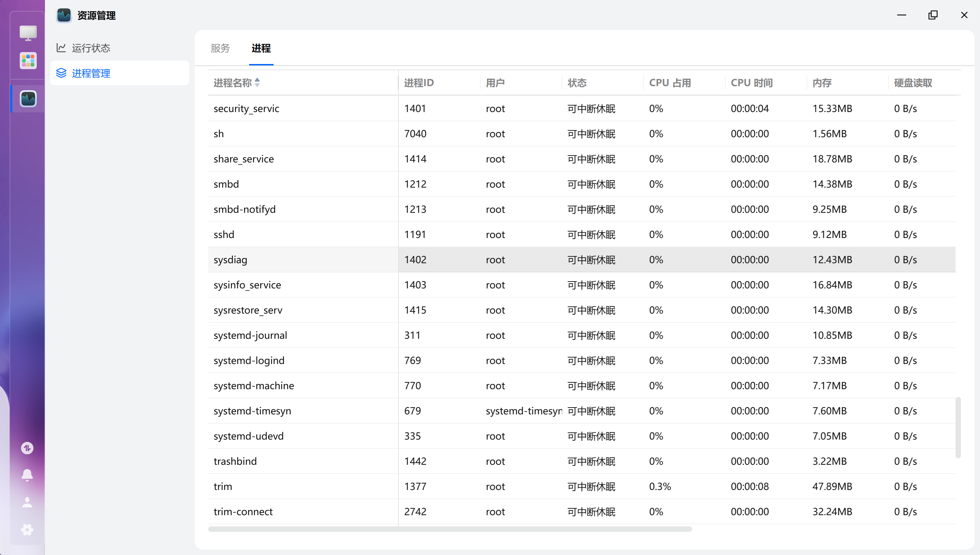Click the vertical scrollbar thumb
980x555 pixels.
pyautogui.click(x=958, y=427)
